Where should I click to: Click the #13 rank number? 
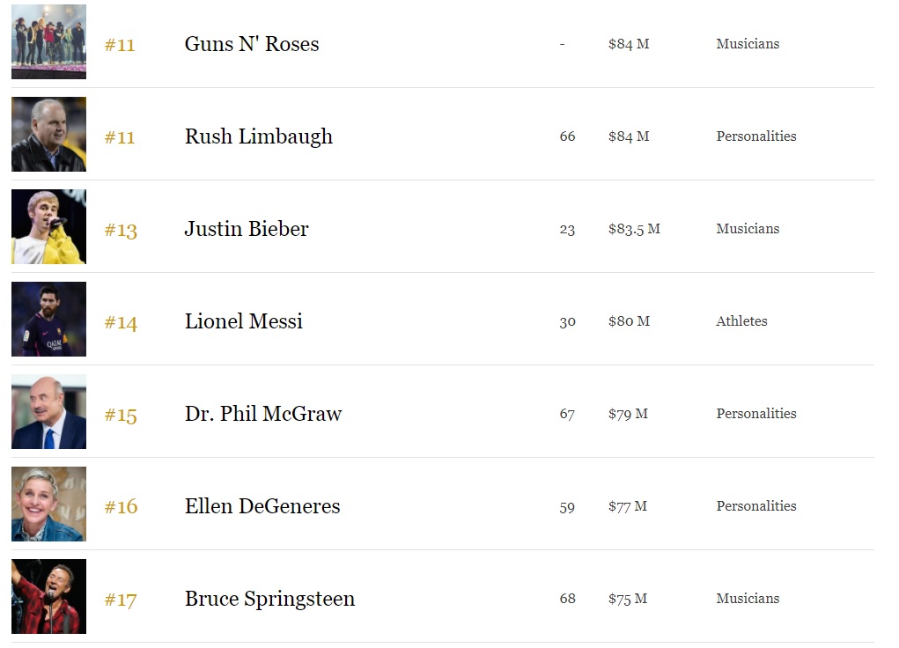[121, 230]
